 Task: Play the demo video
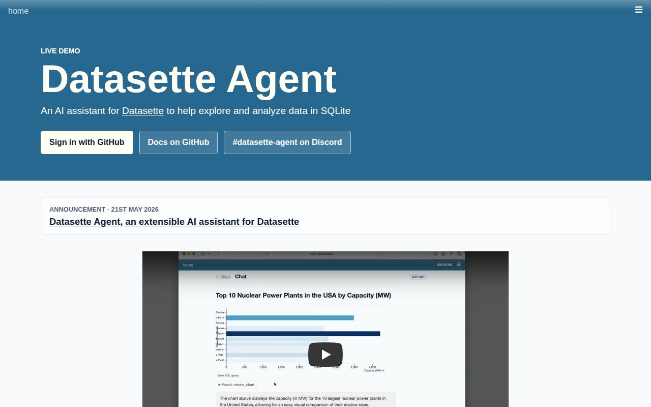pyautogui.click(x=325, y=354)
